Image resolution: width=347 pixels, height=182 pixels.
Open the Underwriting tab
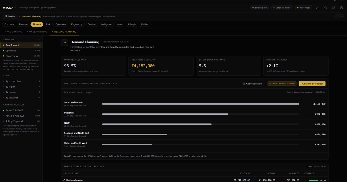(37, 32)
